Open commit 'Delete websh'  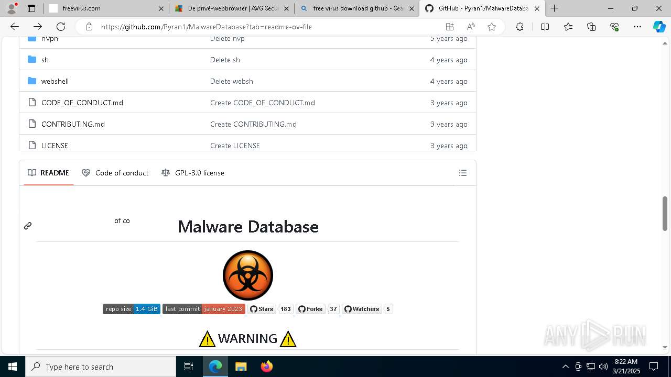tap(232, 81)
